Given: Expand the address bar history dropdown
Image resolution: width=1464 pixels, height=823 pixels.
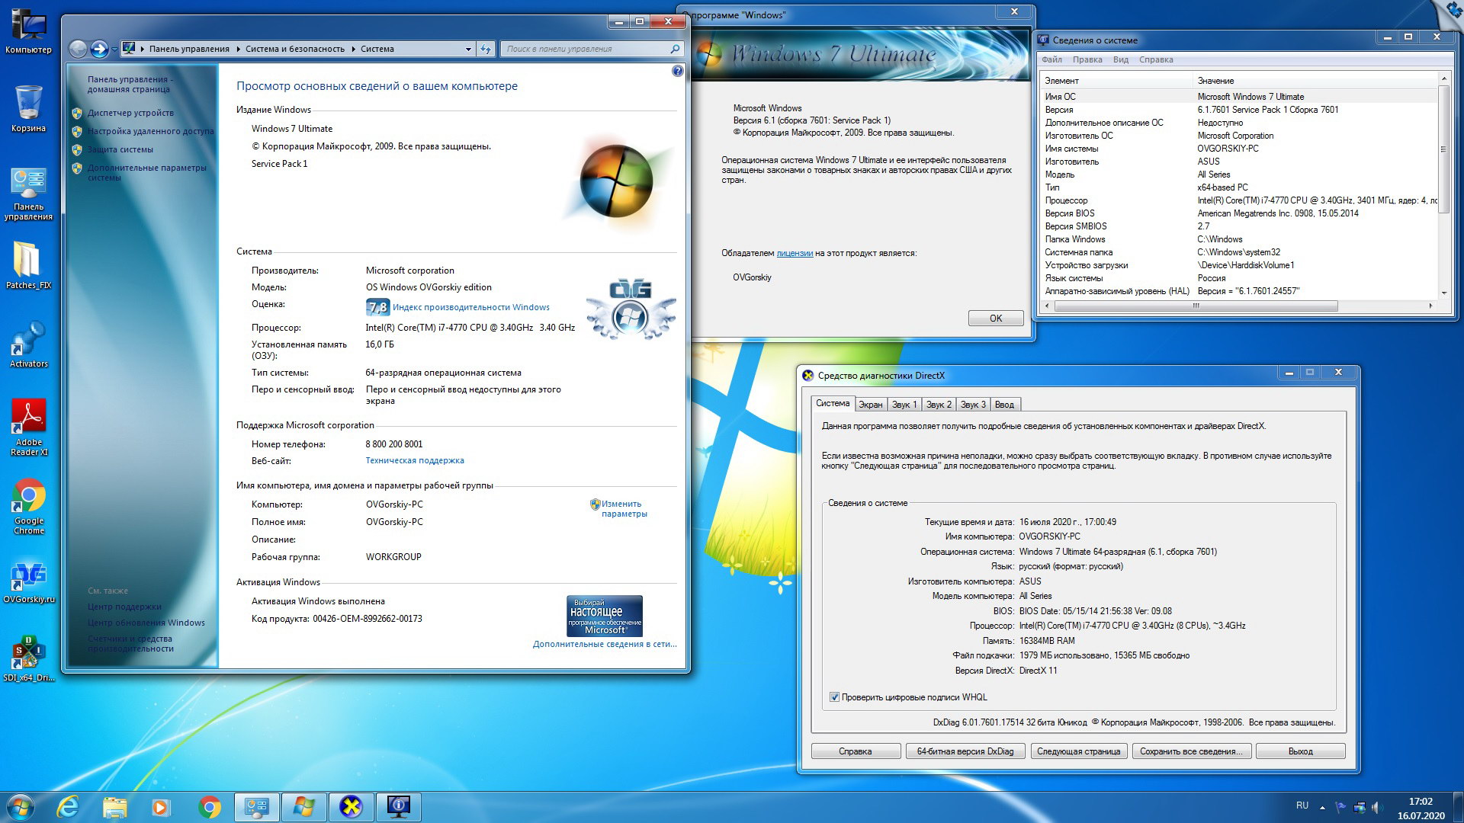Looking at the screenshot, I should (x=468, y=49).
